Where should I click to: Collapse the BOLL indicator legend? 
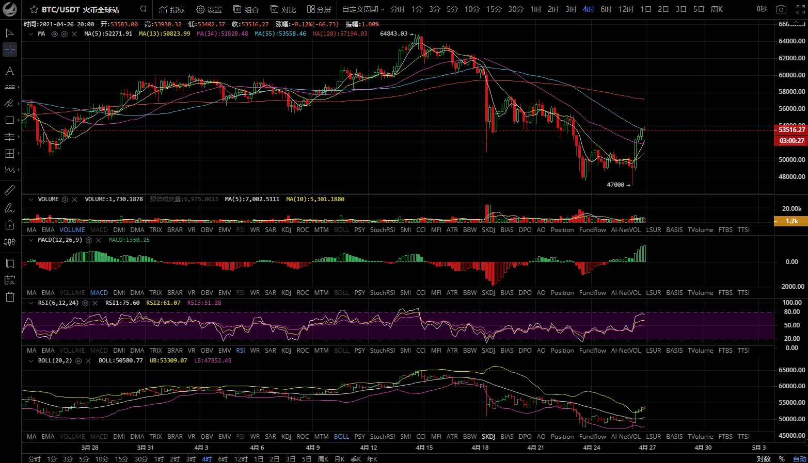point(31,360)
